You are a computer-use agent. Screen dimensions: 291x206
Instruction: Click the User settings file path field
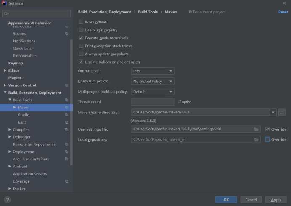tap(193, 129)
